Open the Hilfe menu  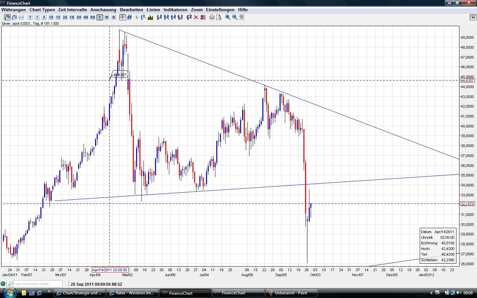243,10
